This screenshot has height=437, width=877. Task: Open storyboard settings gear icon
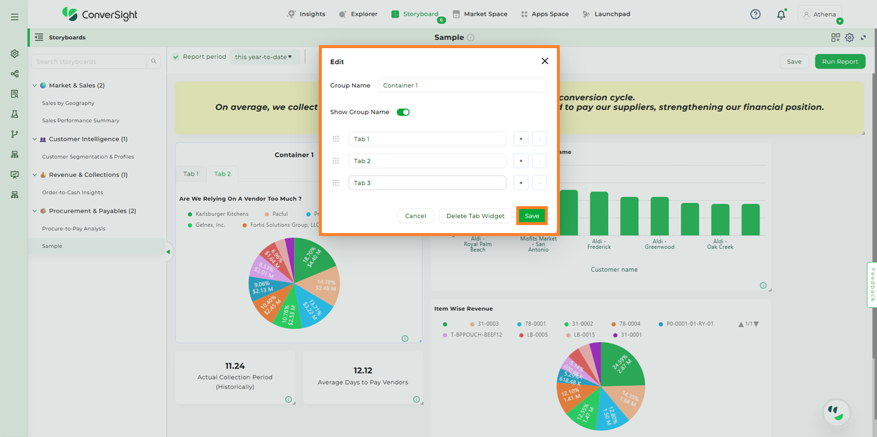(x=849, y=38)
